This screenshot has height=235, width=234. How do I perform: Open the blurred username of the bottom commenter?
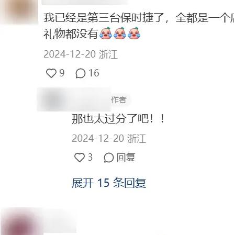pos(59,220)
